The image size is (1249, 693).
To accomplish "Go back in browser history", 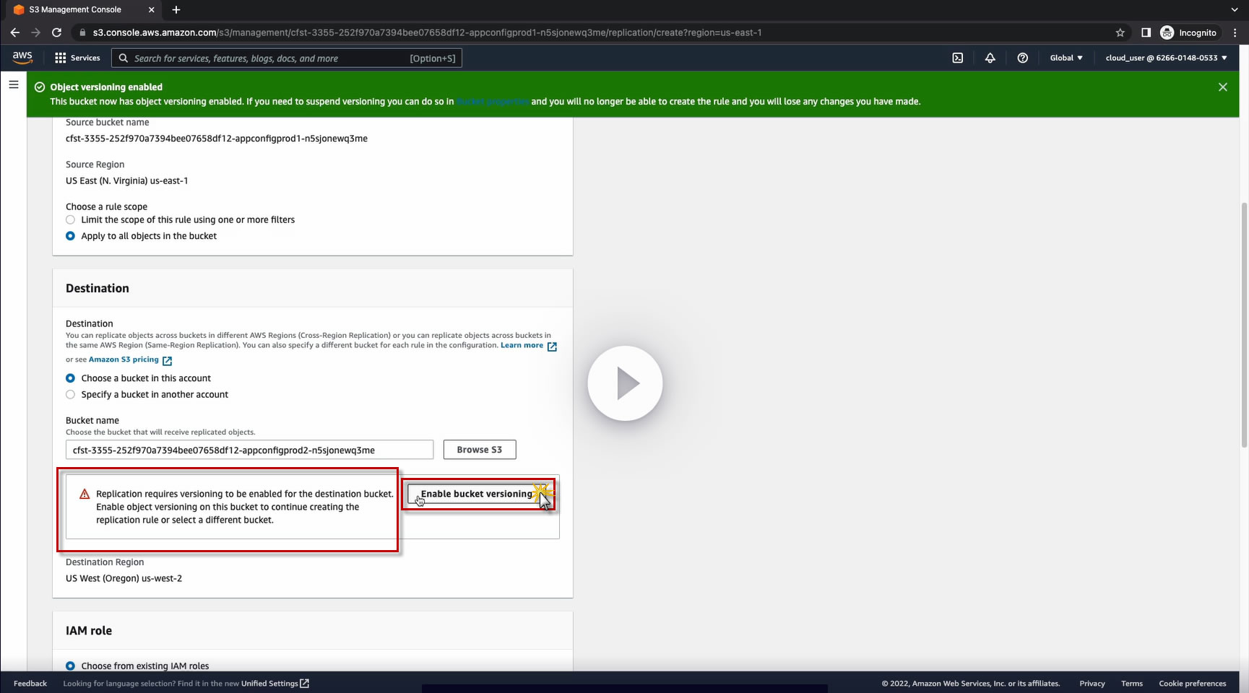I will coord(15,32).
